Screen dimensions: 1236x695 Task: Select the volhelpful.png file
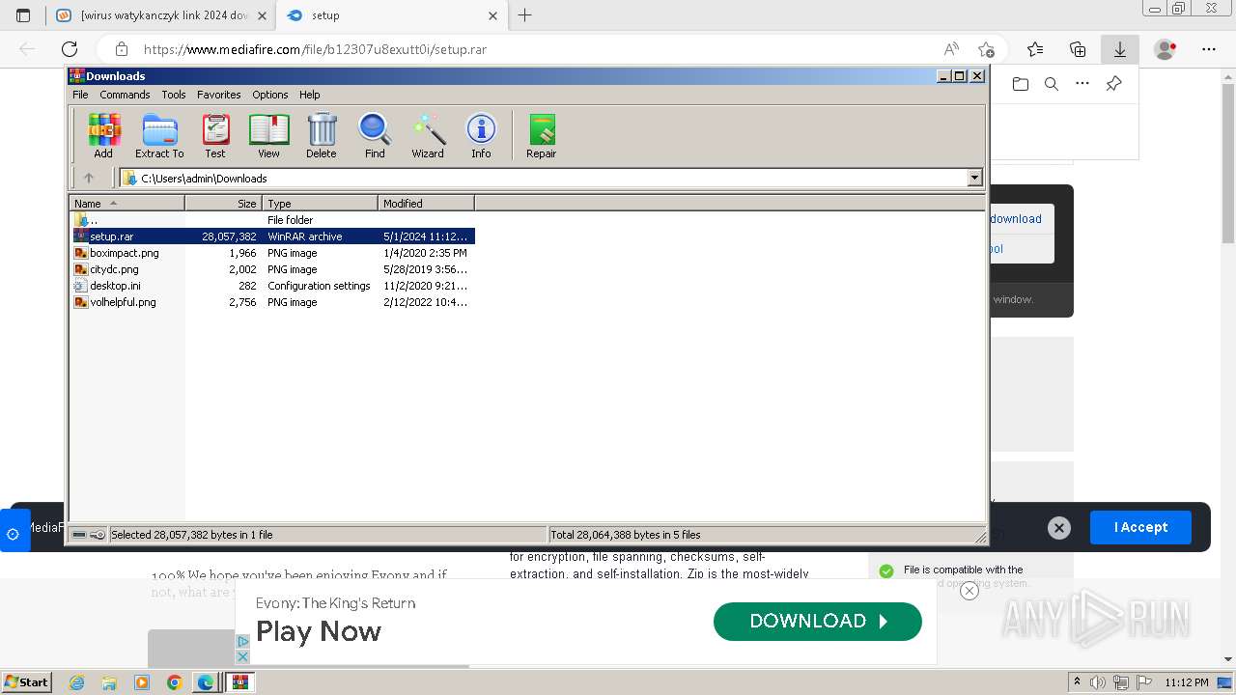[x=273, y=302]
